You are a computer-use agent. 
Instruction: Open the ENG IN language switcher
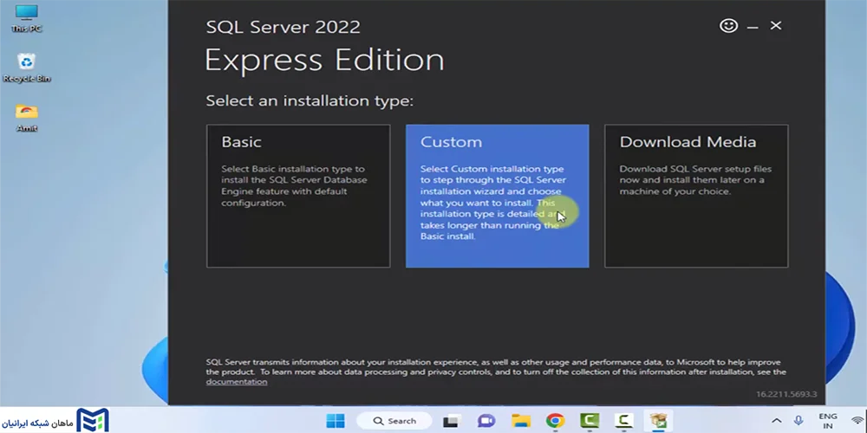pyautogui.click(x=828, y=421)
